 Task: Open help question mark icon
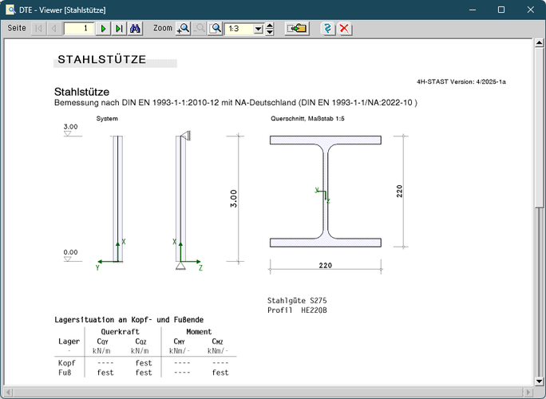327,28
